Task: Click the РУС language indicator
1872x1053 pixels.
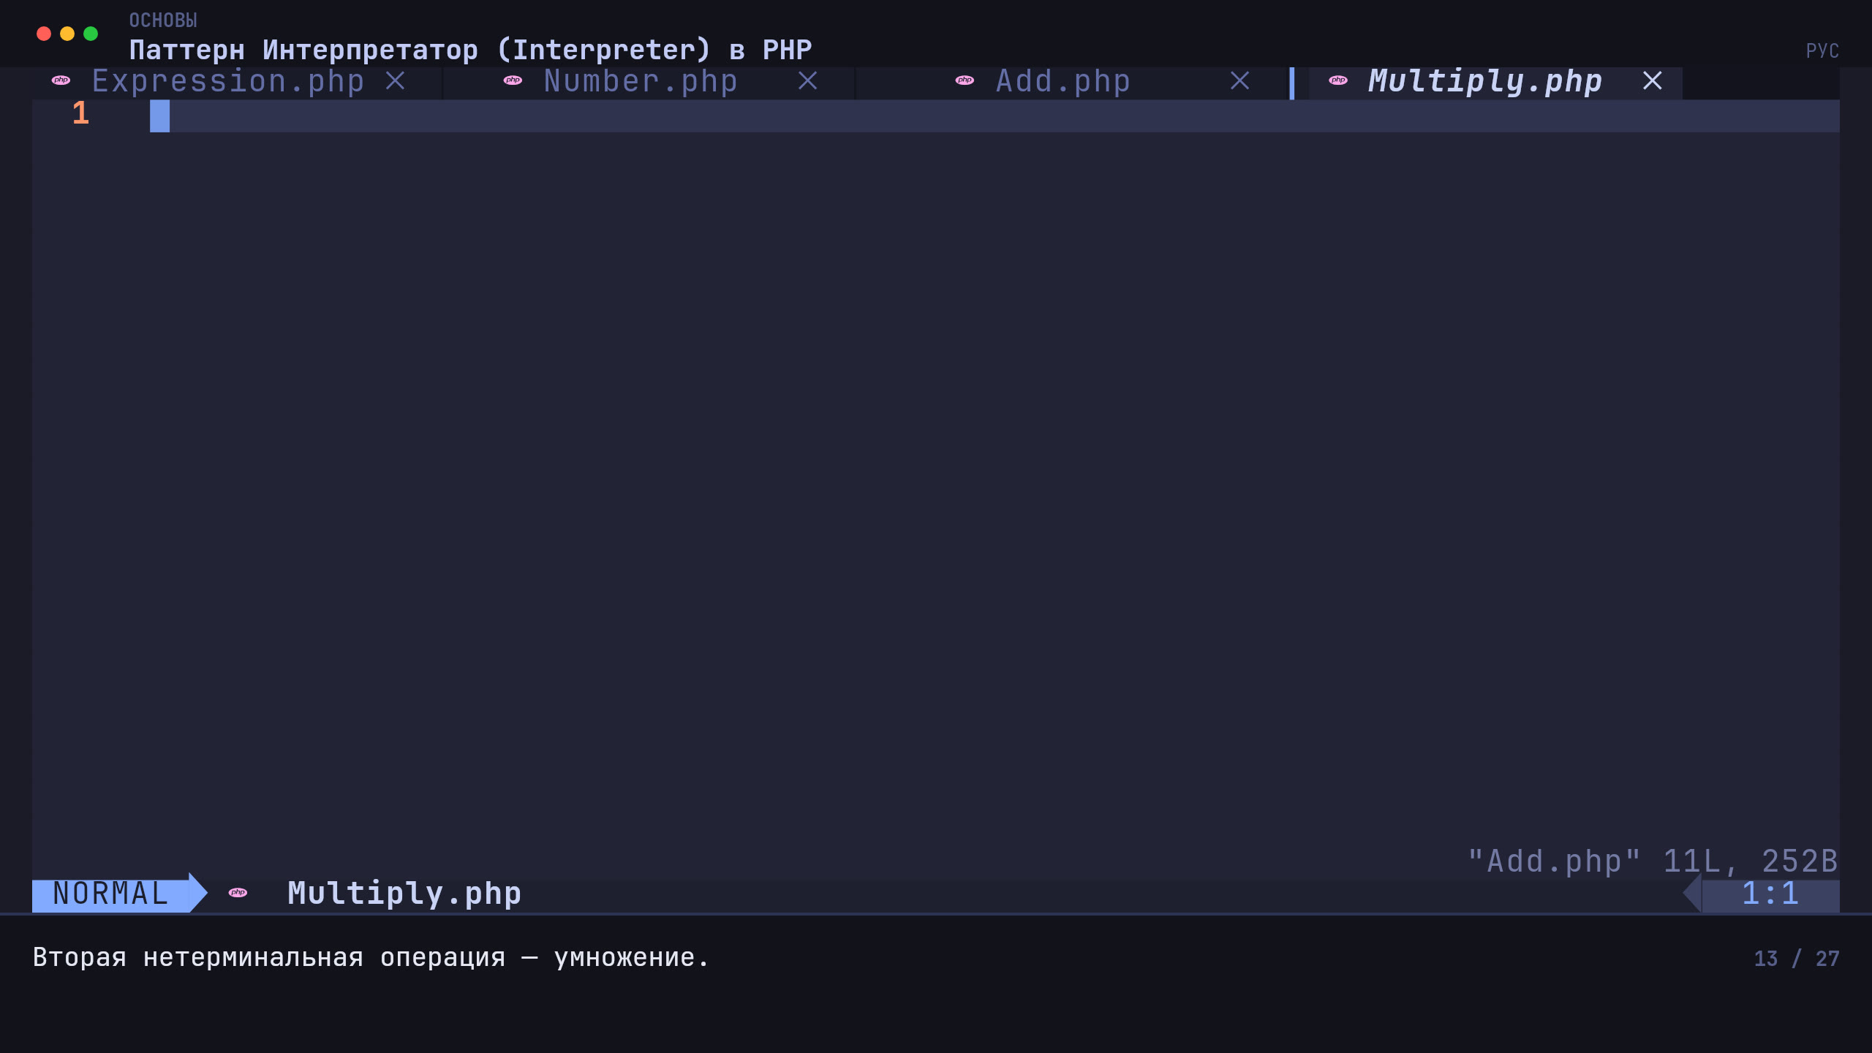Action: pos(1822,50)
